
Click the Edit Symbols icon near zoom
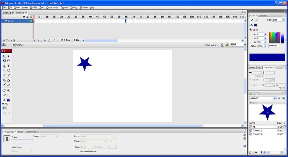pyautogui.click(x=227, y=45)
